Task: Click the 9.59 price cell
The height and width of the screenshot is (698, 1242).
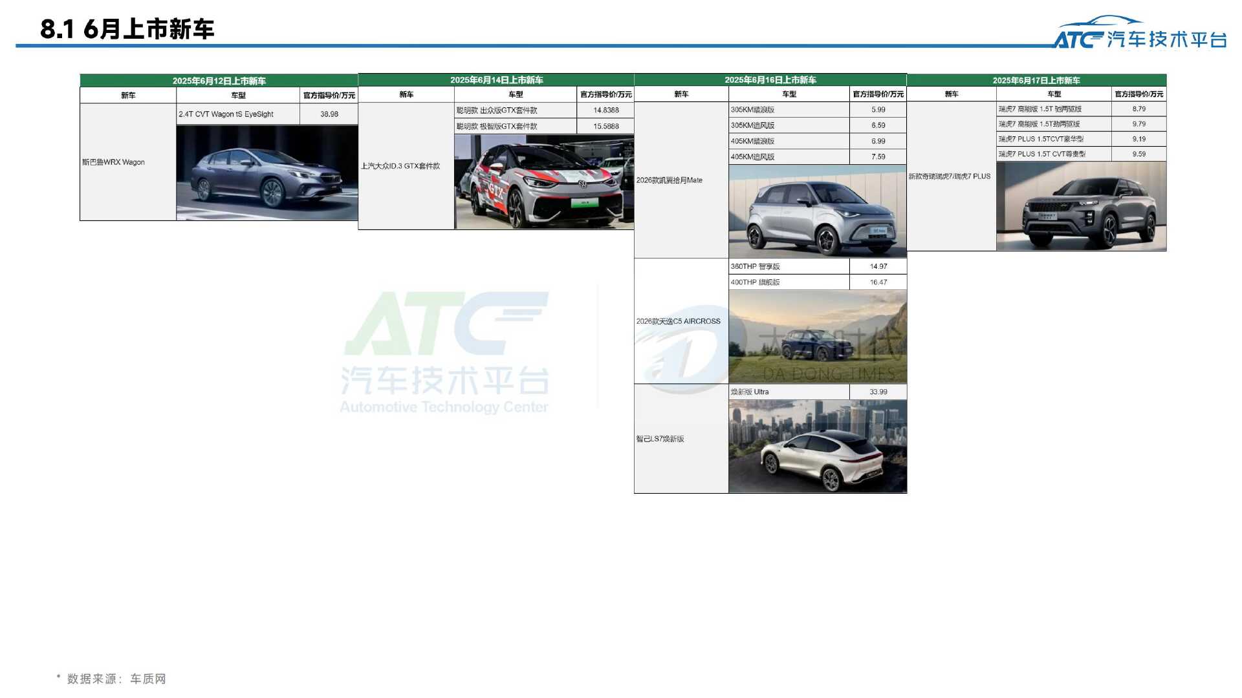Action: [1138, 154]
